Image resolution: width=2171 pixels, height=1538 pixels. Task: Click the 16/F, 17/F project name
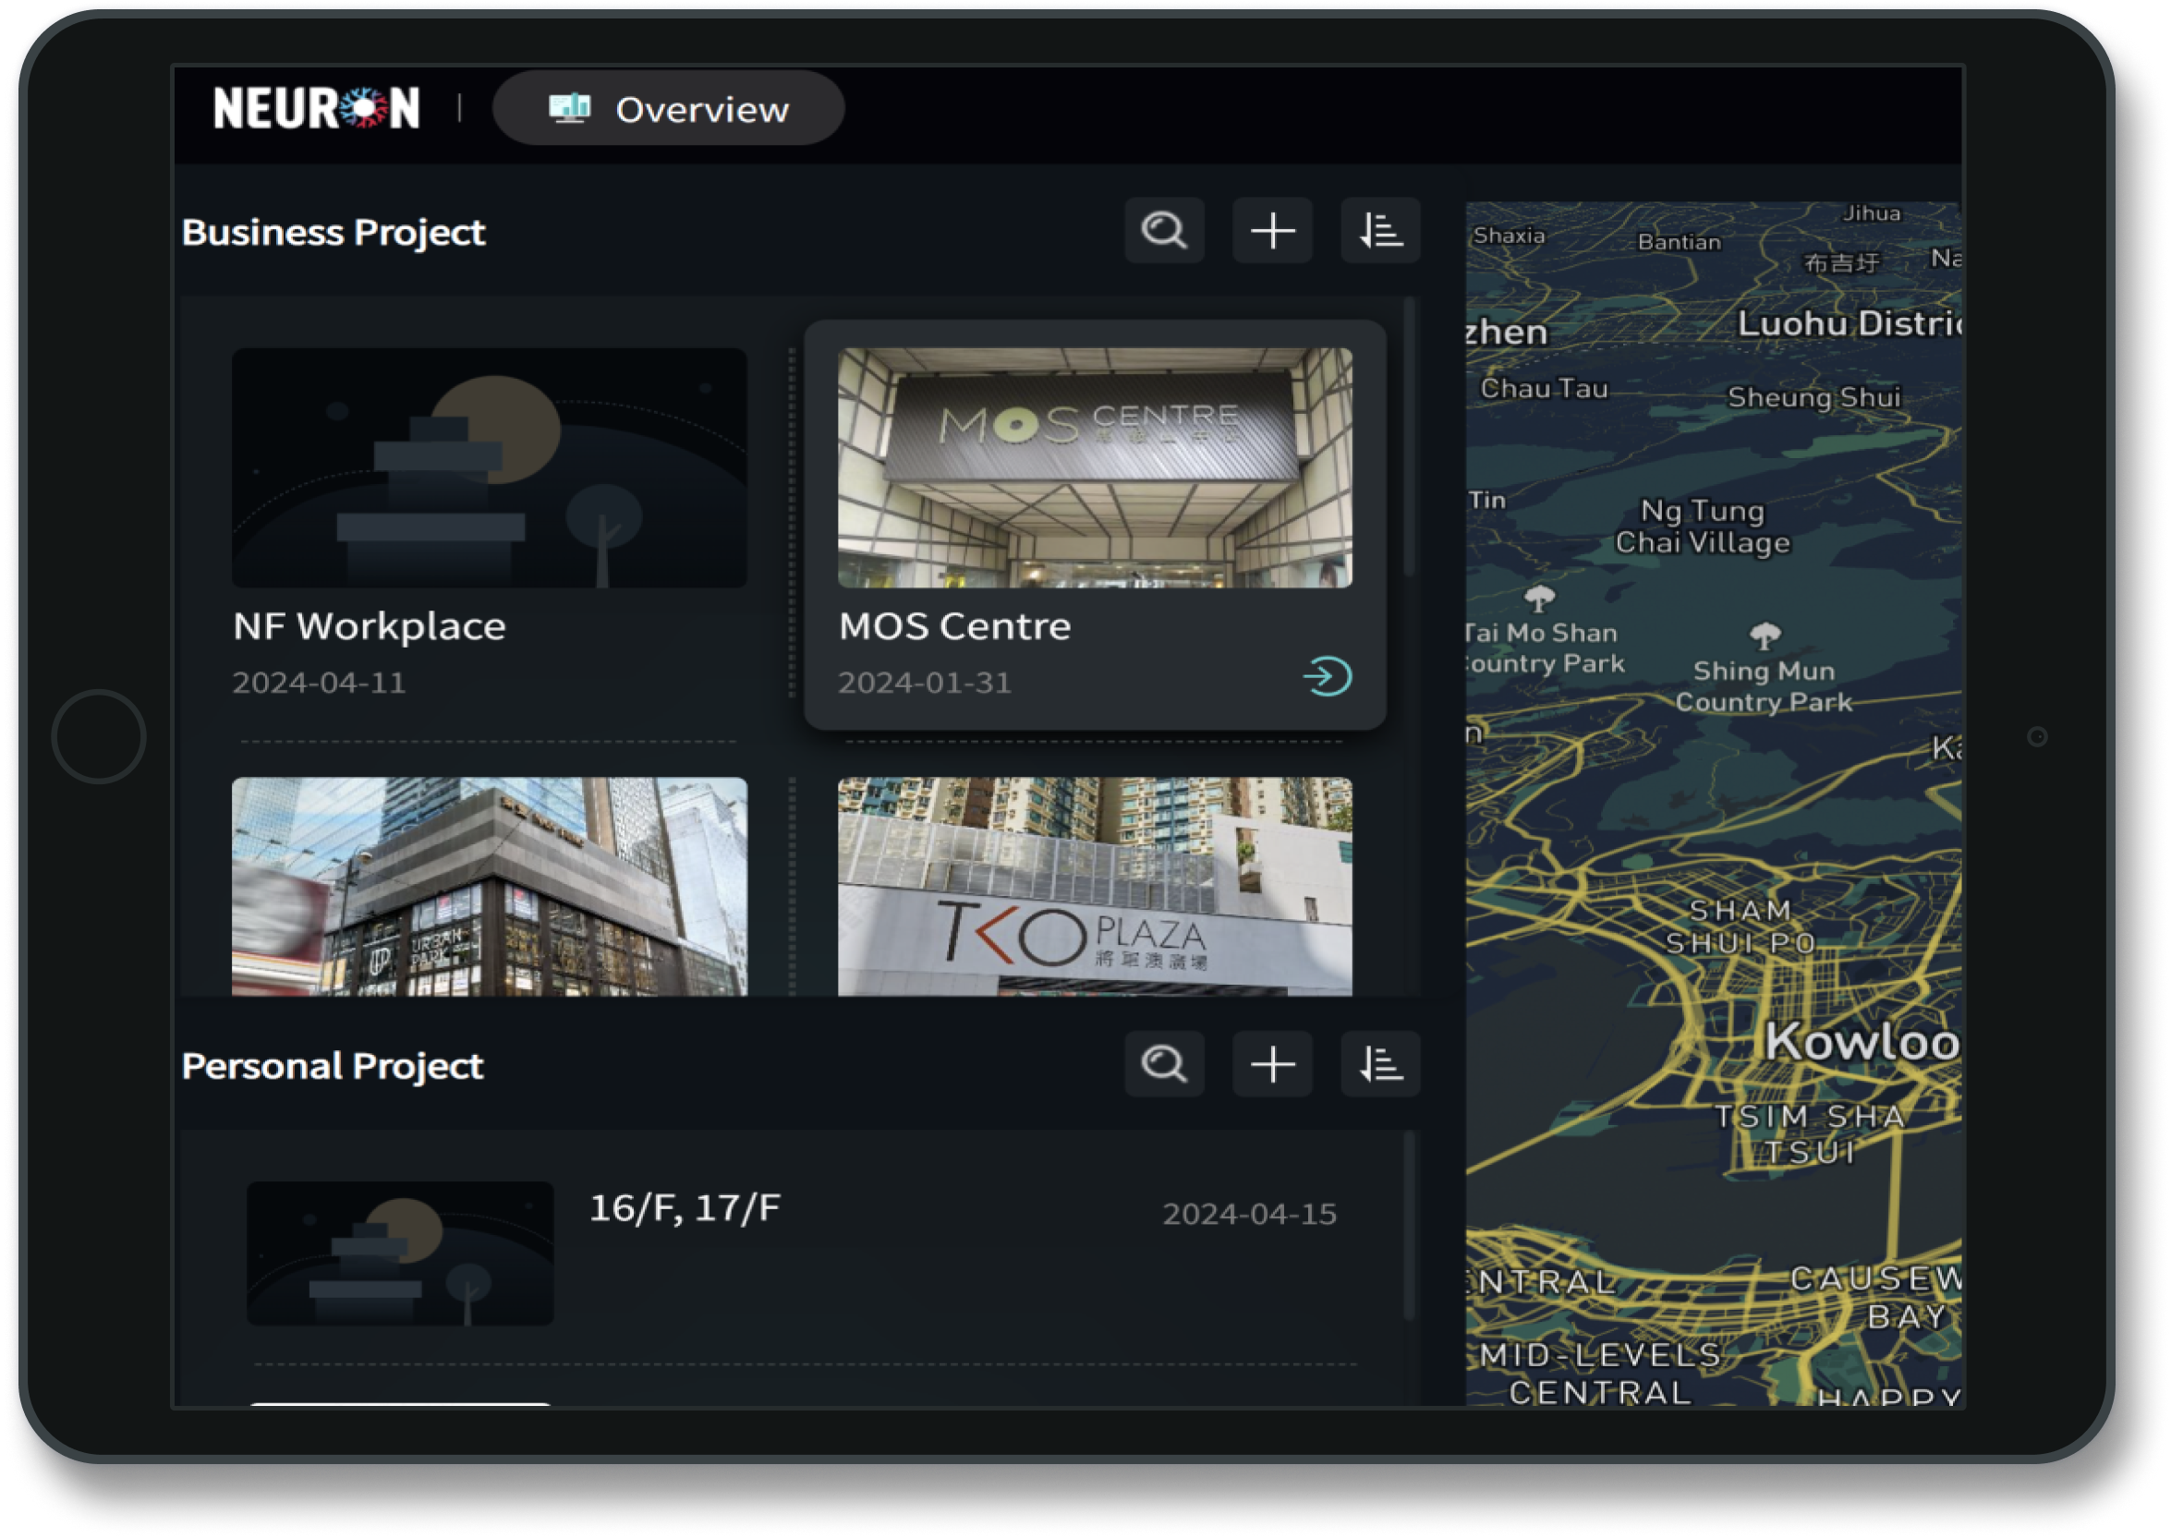(x=685, y=1207)
